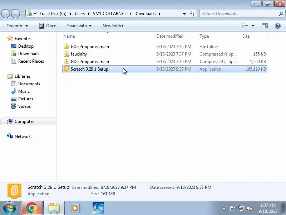286x215 pixels.
Task: Sort by the Date modified column
Action: (x=176, y=36)
